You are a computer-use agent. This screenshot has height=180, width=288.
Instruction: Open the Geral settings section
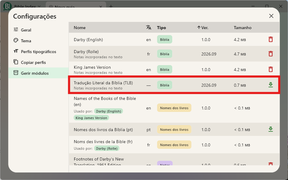tap(38, 30)
